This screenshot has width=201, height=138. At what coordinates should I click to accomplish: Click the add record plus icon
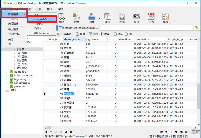coord(46,132)
